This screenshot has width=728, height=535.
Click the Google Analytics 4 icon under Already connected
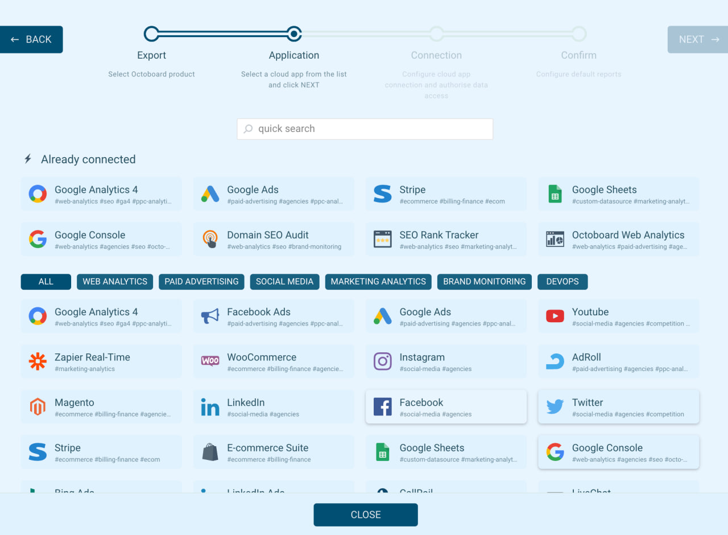(38, 194)
